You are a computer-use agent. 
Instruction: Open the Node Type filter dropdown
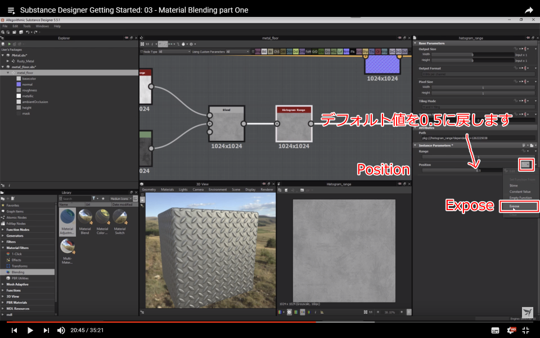click(x=174, y=52)
